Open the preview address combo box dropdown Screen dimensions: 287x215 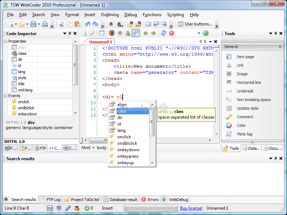(199, 33)
